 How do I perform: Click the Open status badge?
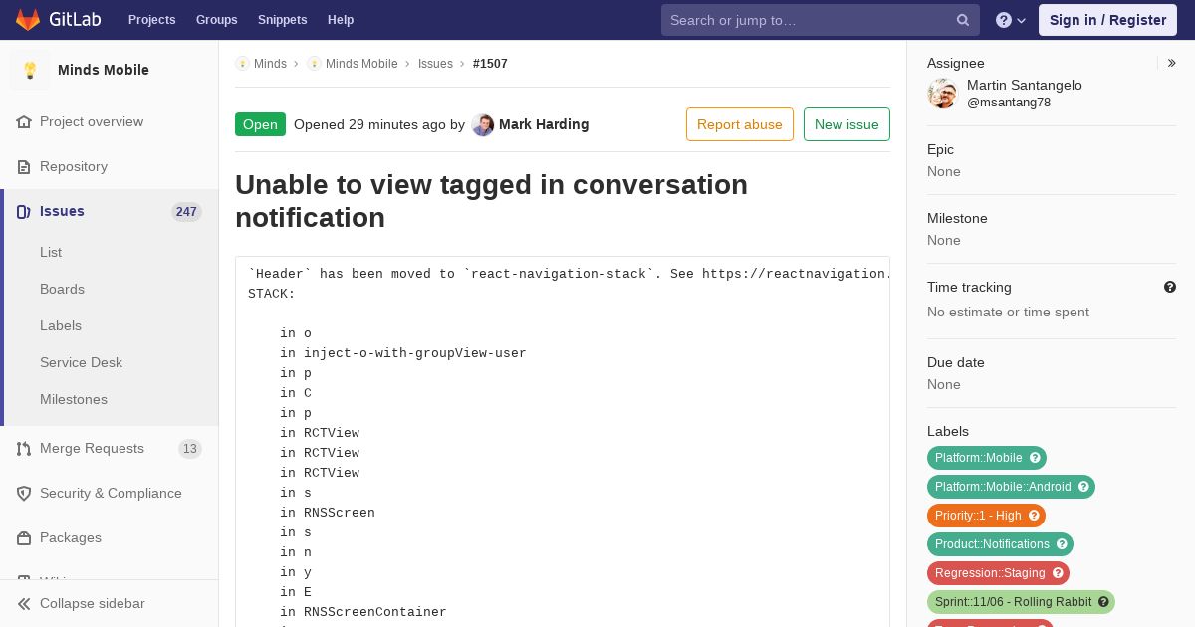(x=260, y=124)
